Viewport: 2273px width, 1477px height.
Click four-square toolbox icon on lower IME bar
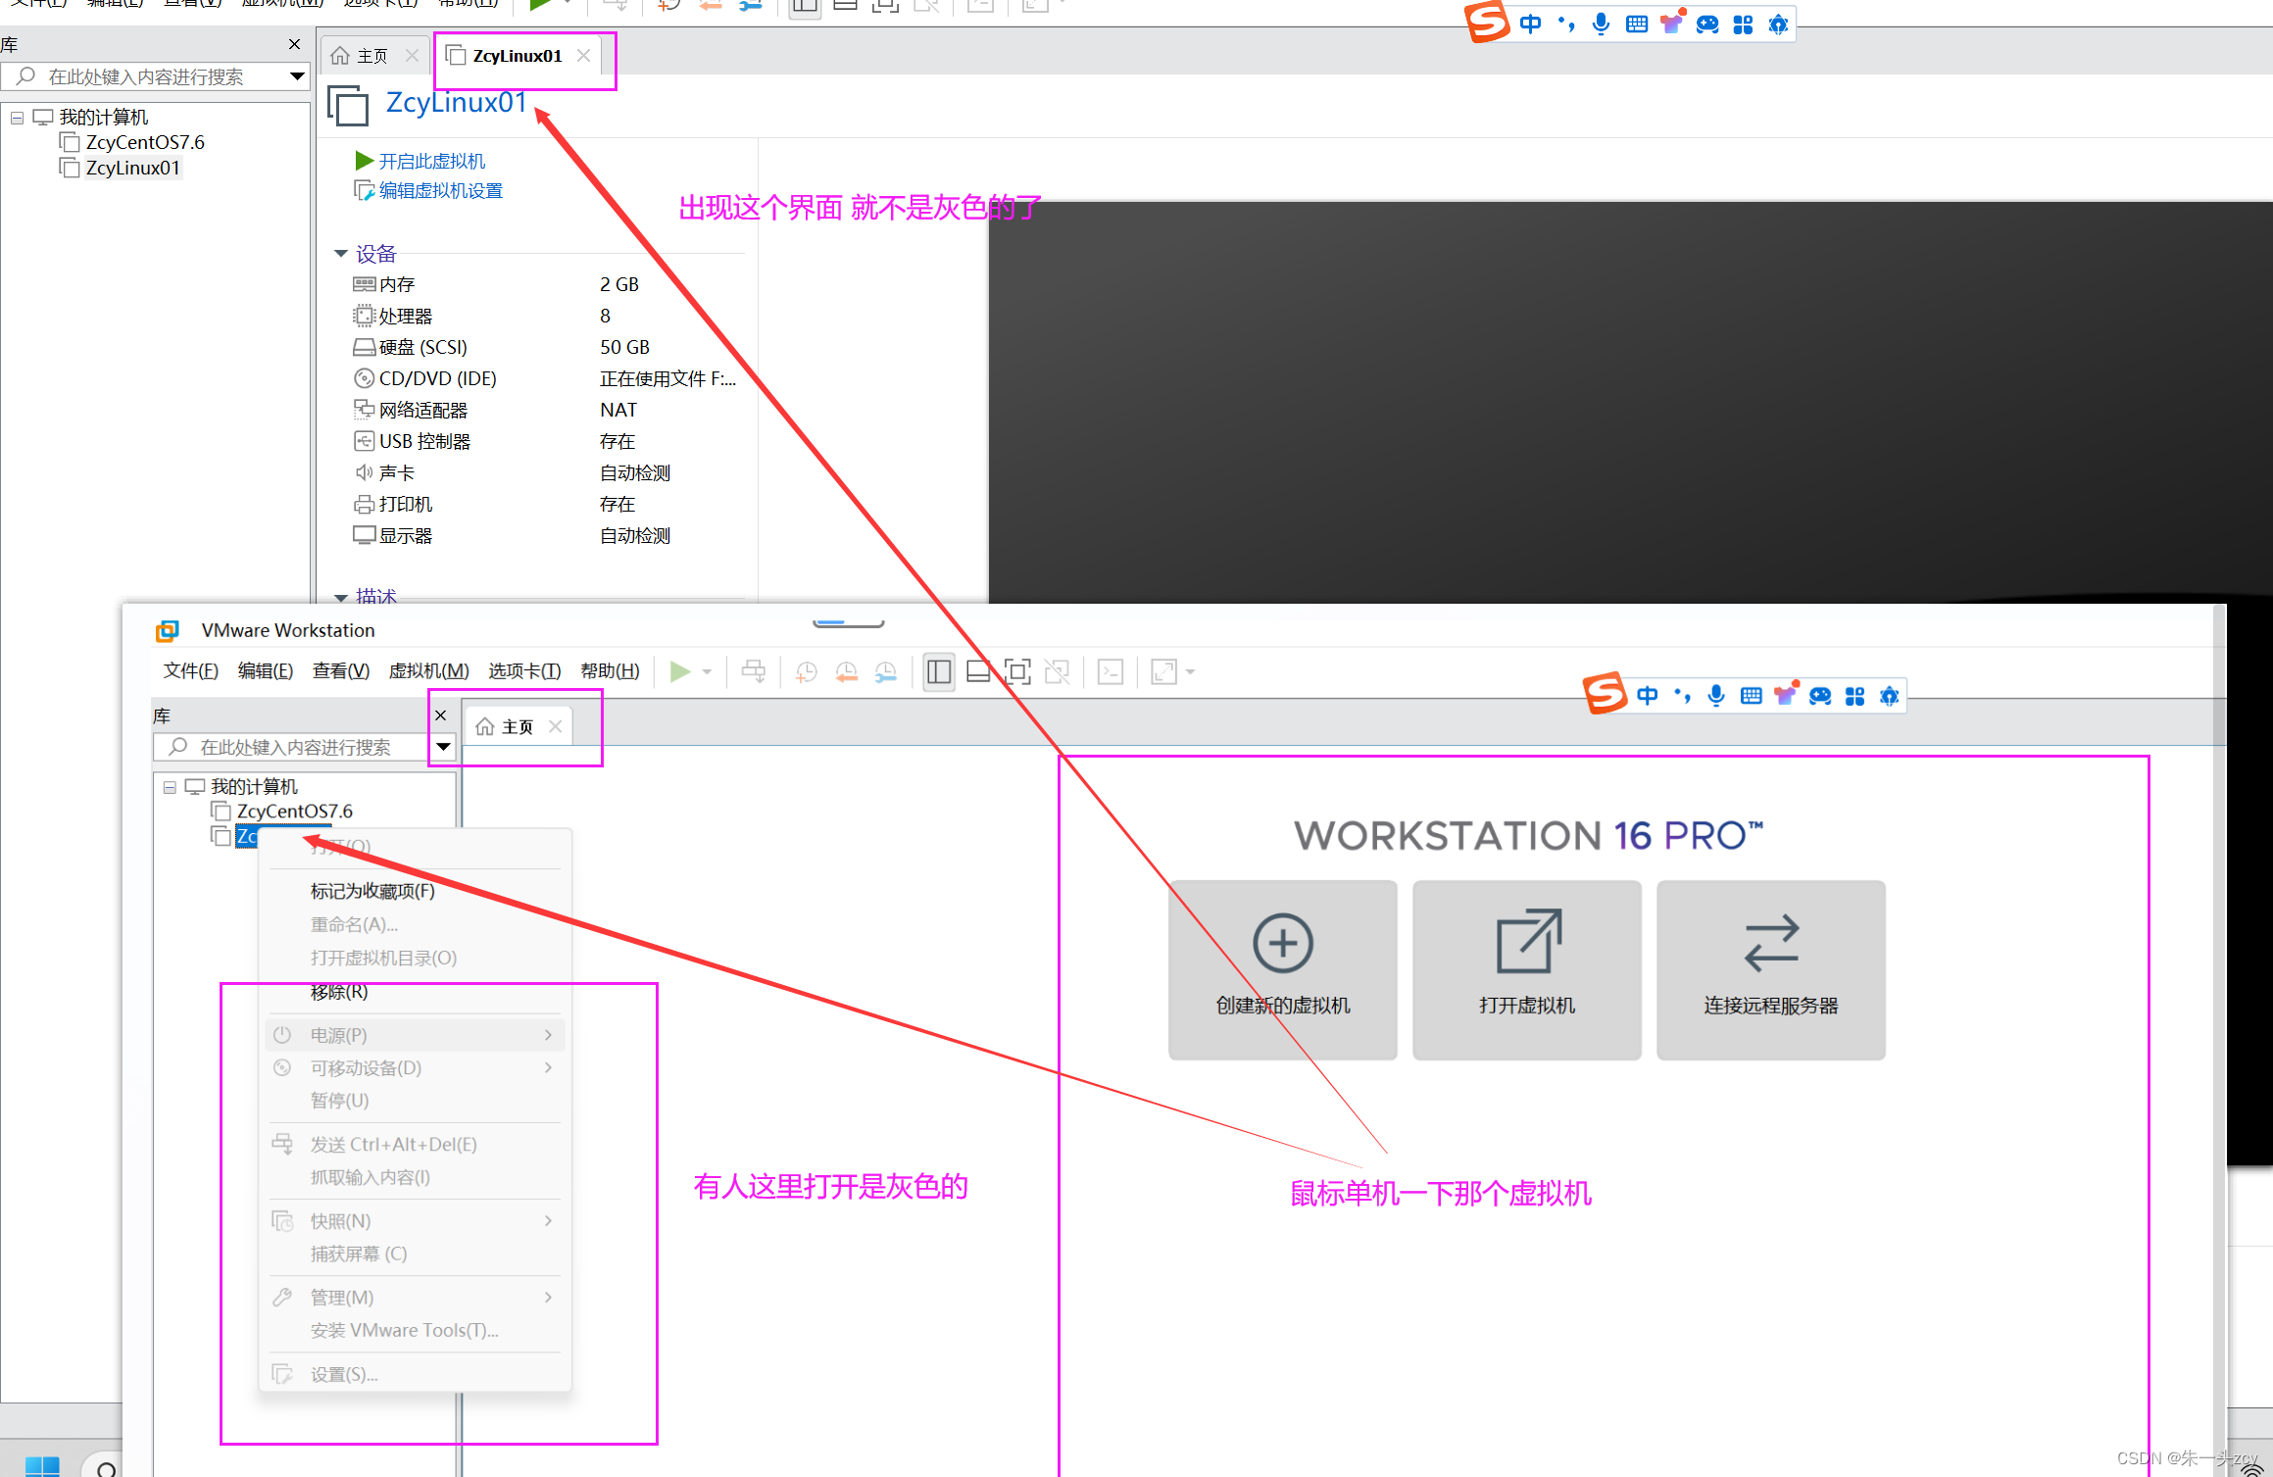1855,696
